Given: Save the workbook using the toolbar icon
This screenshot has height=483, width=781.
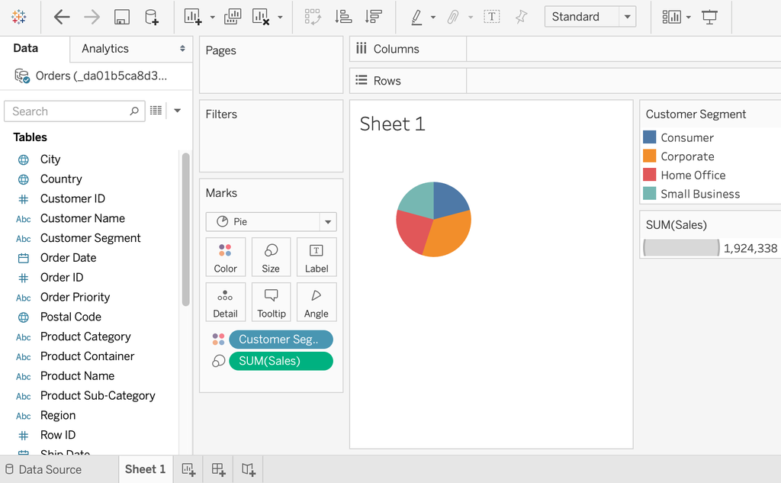Looking at the screenshot, I should (121, 17).
